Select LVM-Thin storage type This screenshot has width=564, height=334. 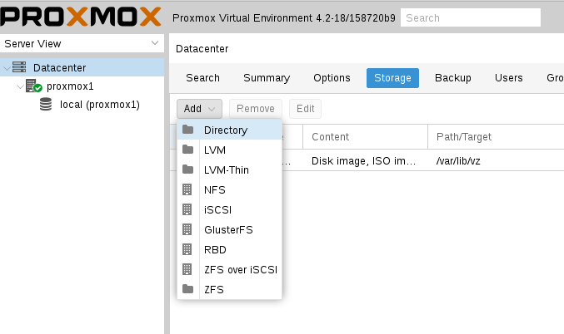[226, 170]
